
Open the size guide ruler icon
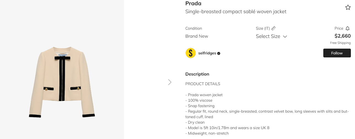pyautogui.click(x=273, y=28)
